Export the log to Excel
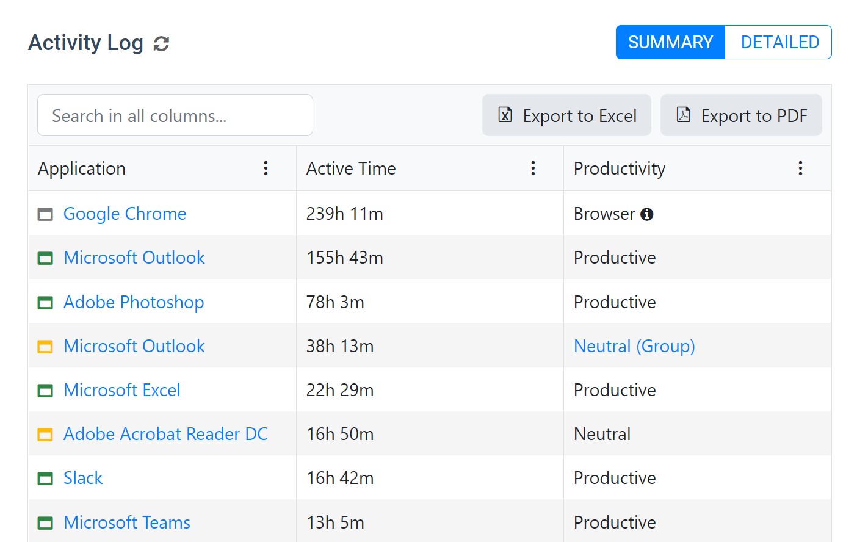Image resolution: width=857 pixels, height=542 pixels. [x=566, y=115]
